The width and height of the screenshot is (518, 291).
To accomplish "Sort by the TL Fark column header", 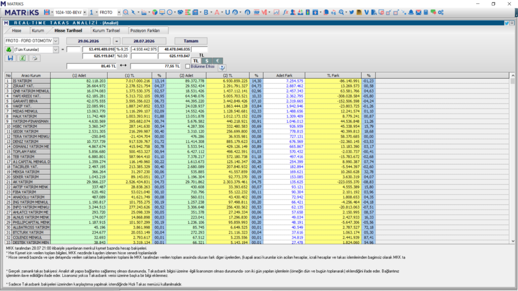I will point(333,76).
